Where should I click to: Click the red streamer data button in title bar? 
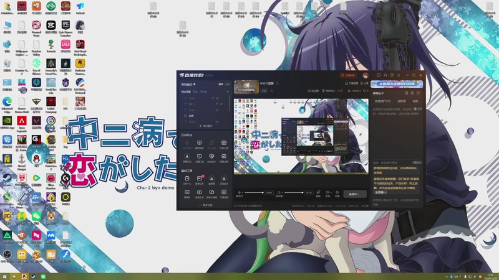coord(348,75)
